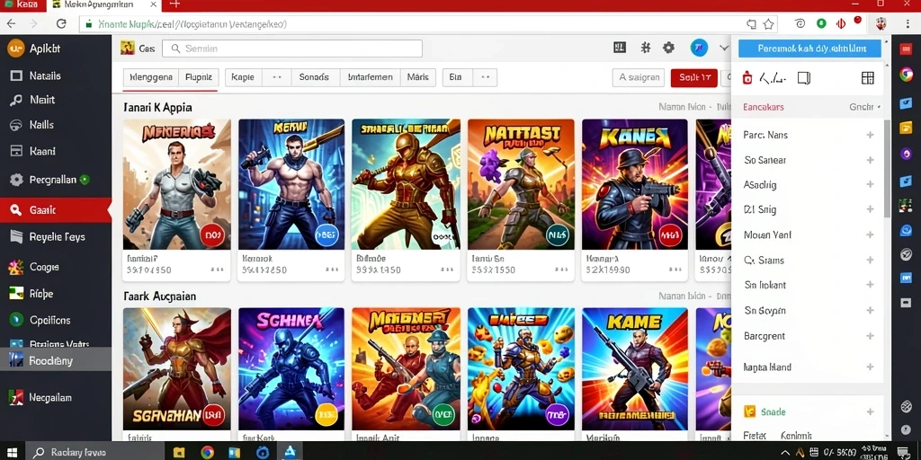The image size is (921, 460).
Task: Switch to the Sonads tab
Action: [314, 77]
